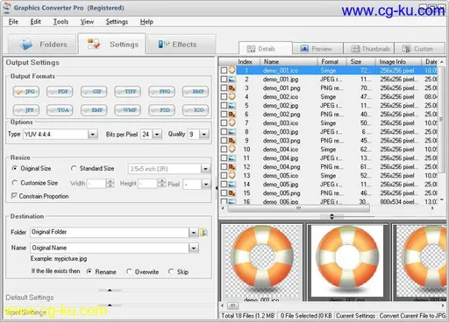Expand Bits per Pixel dropdown
The image size is (449, 322).
coord(157,134)
